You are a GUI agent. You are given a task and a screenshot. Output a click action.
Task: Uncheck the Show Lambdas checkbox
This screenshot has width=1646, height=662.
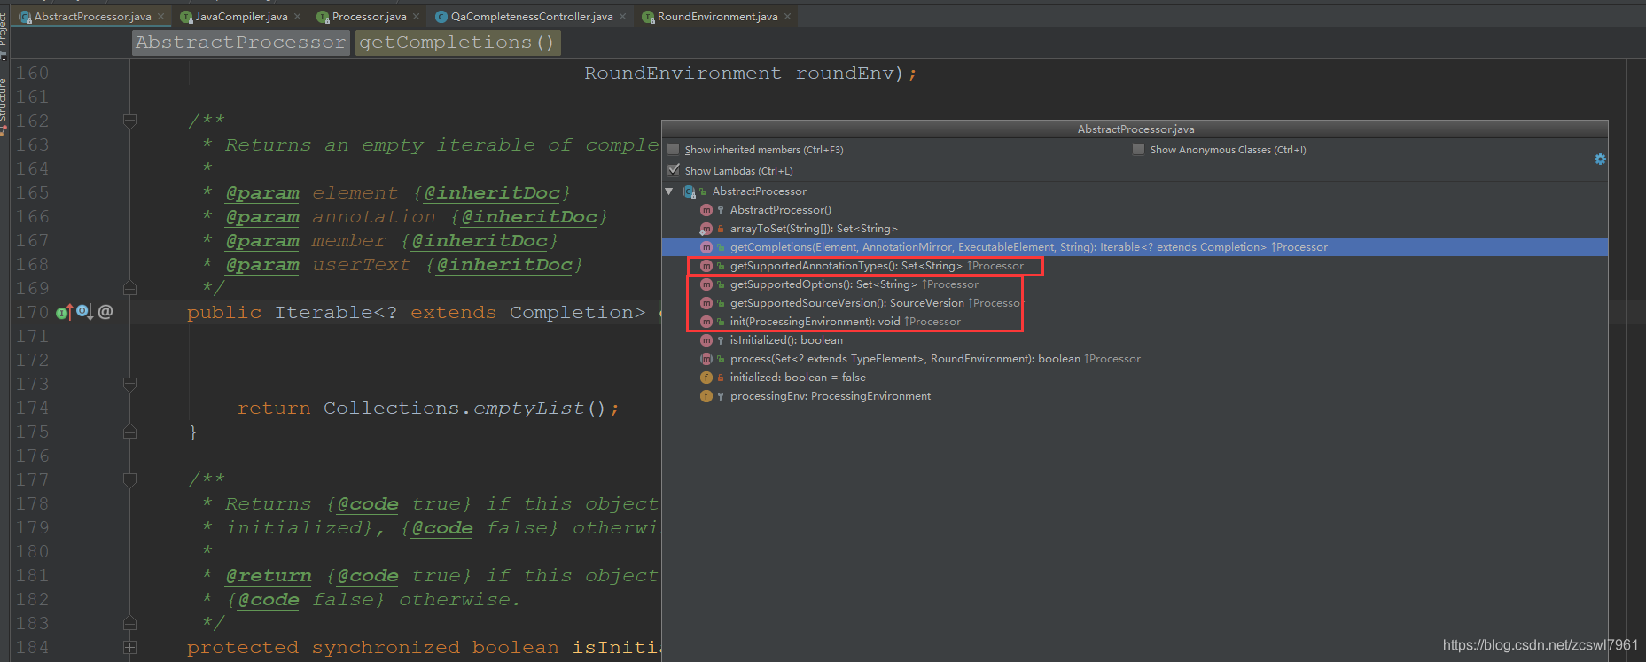(x=674, y=170)
